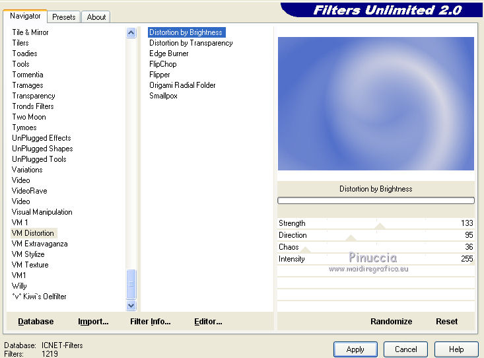Screen dimensions: 484x358
Task: Cancel the filter dialog
Action: [405, 349]
